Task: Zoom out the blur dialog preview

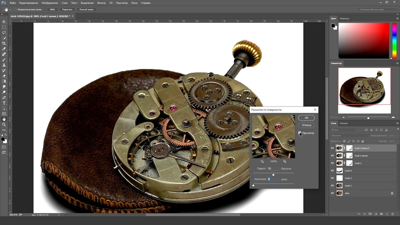Action: 262,162
